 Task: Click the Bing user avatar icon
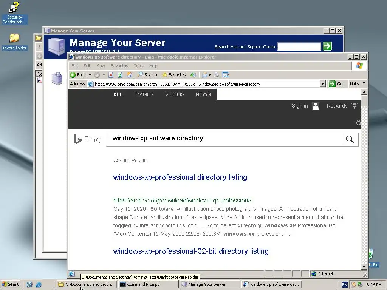[x=316, y=106]
